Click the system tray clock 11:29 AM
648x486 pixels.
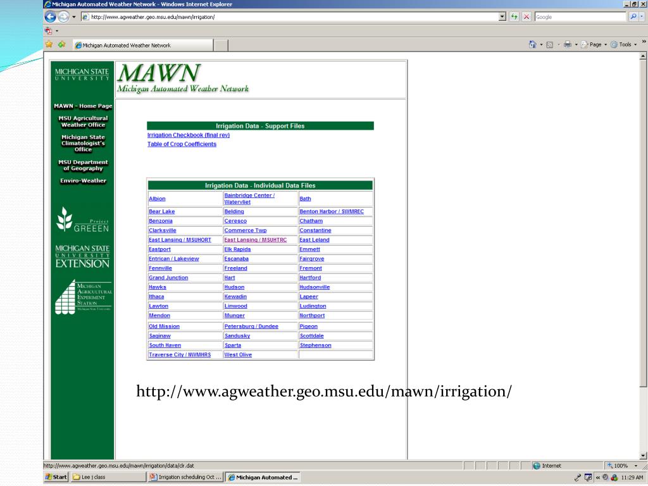(x=632, y=478)
